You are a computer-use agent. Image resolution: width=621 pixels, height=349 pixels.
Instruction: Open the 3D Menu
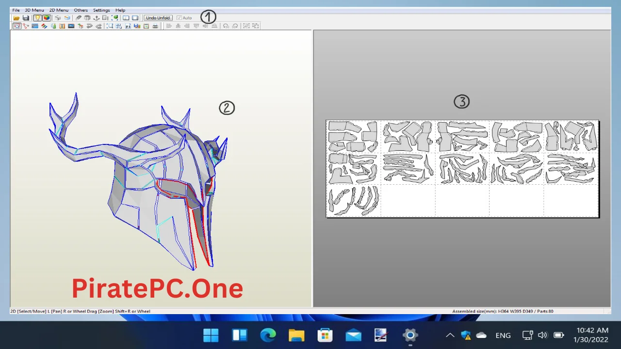tap(34, 10)
